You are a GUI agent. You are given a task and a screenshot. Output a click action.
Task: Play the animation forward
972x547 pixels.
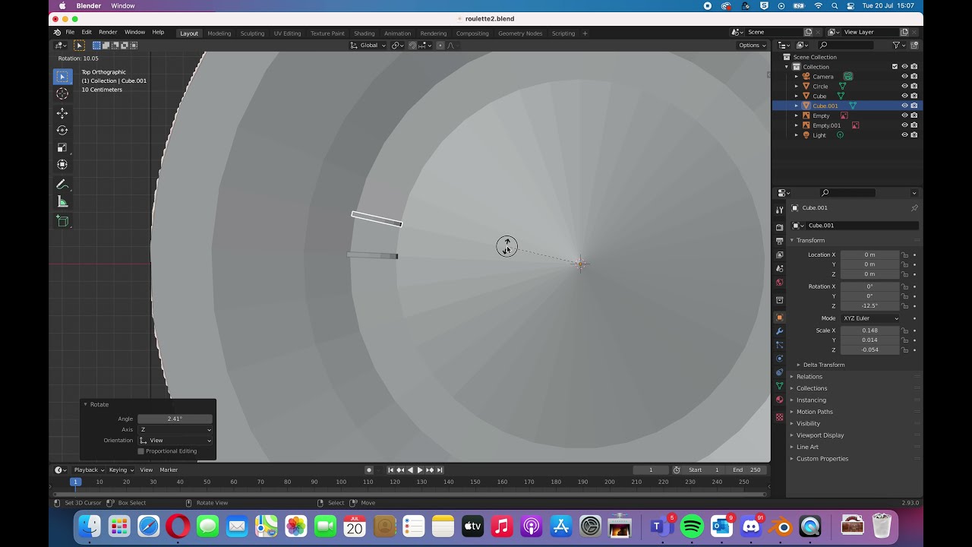(x=420, y=470)
